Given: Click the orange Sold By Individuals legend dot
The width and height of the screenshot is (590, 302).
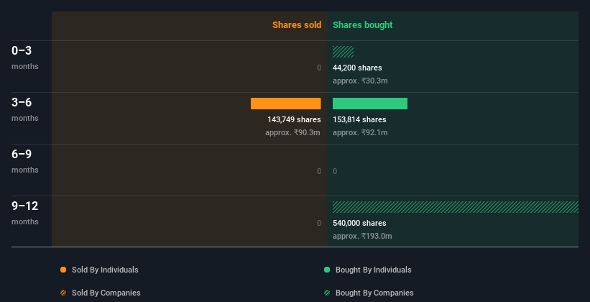Looking at the screenshot, I should coord(63,270).
